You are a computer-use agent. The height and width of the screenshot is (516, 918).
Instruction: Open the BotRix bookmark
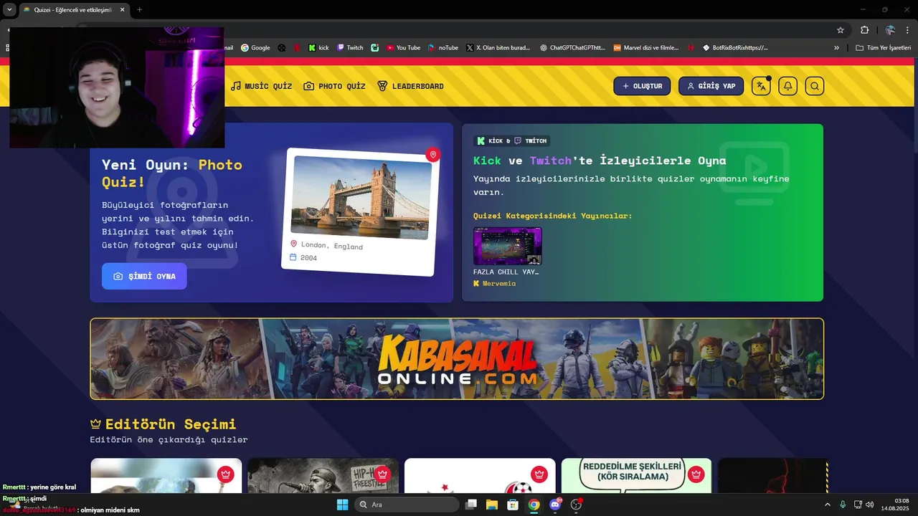click(735, 48)
